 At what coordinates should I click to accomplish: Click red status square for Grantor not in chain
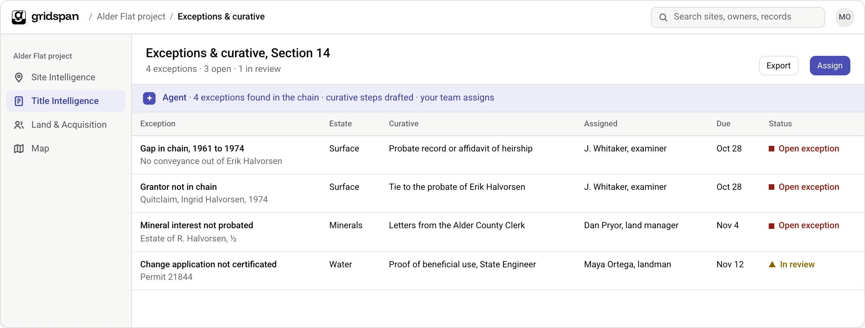point(772,187)
